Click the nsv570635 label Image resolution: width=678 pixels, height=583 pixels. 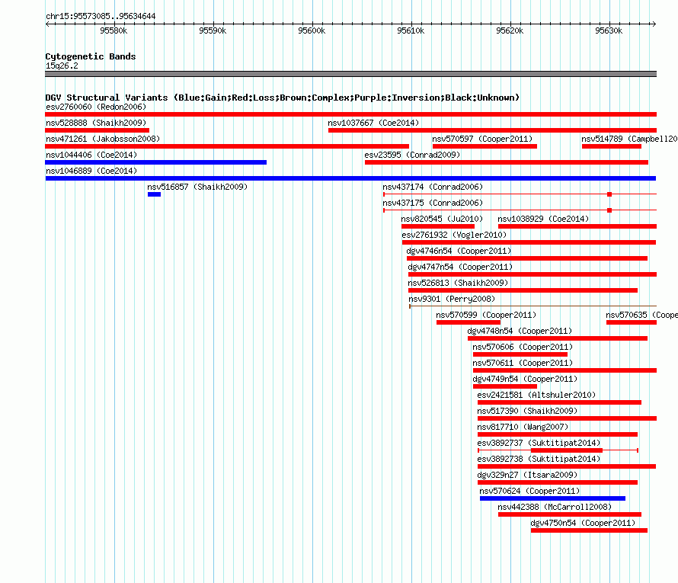pyautogui.click(x=641, y=315)
